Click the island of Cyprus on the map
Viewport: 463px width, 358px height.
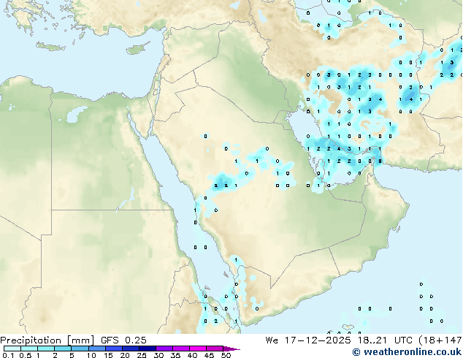[x=137, y=48]
